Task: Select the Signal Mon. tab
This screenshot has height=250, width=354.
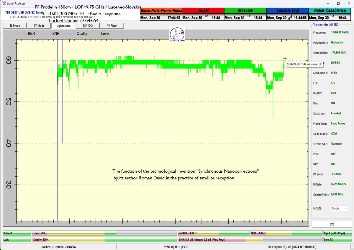Action: [63, 26]
